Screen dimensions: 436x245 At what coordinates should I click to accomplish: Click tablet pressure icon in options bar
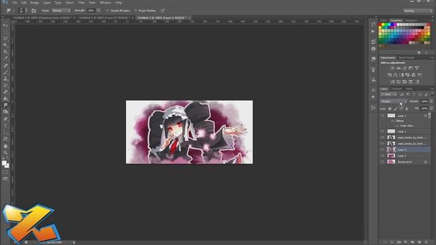(x=162, y=11)
